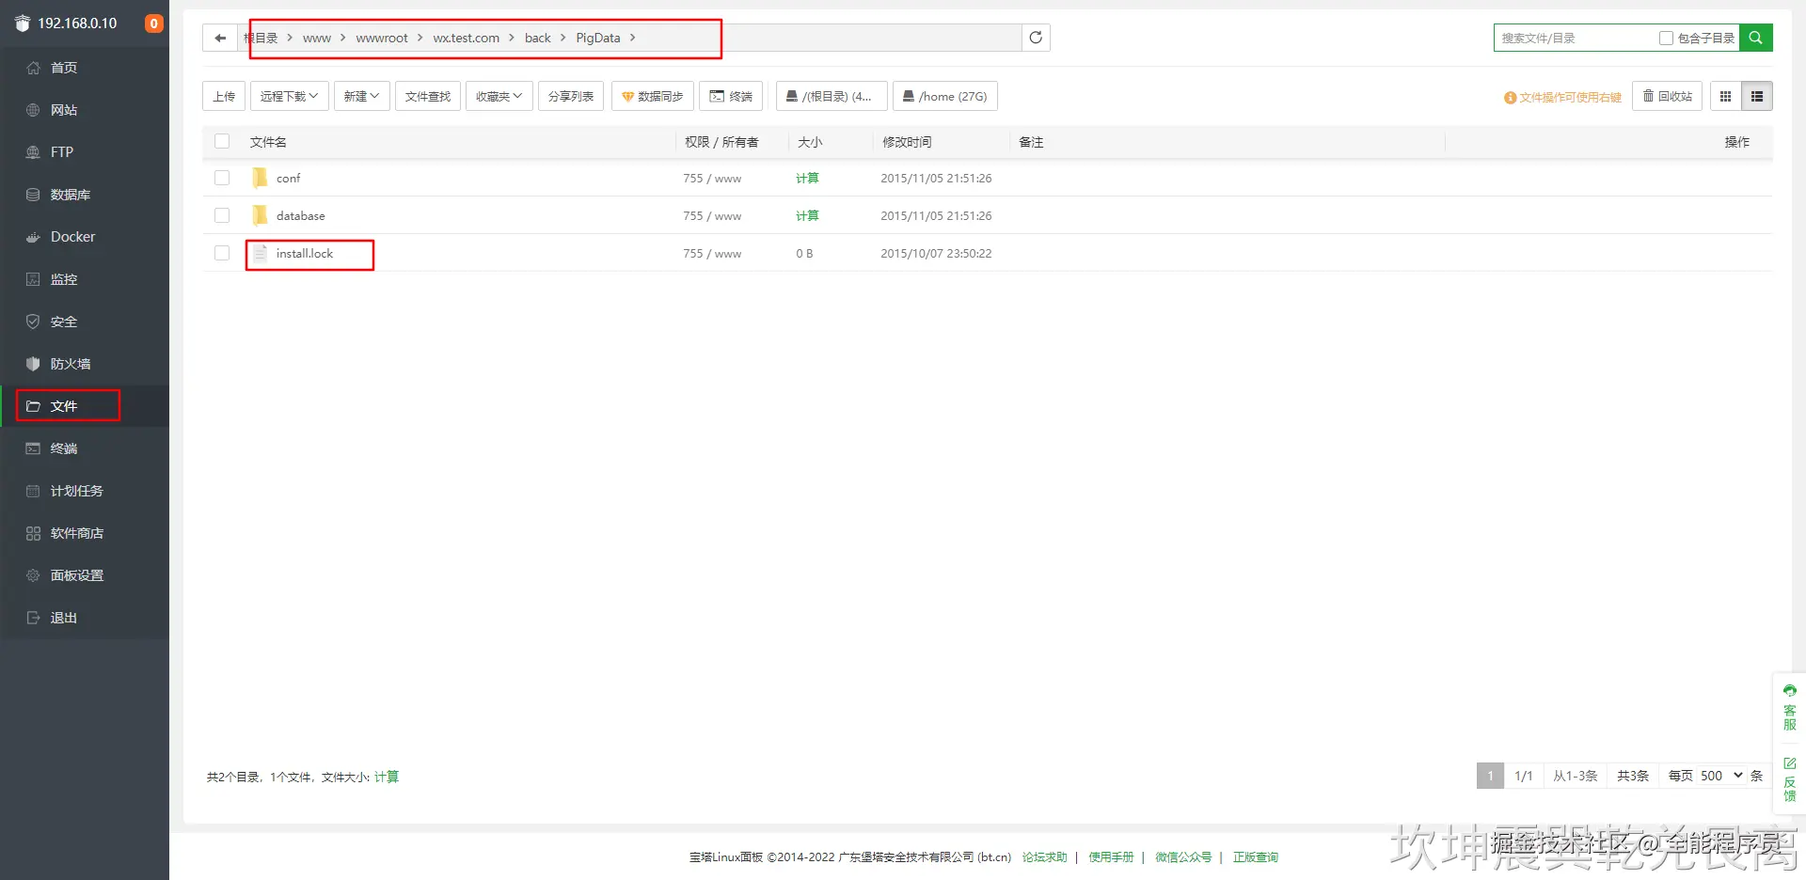Click wwwroot in the path breadcrumb

[x=382, y=38]
